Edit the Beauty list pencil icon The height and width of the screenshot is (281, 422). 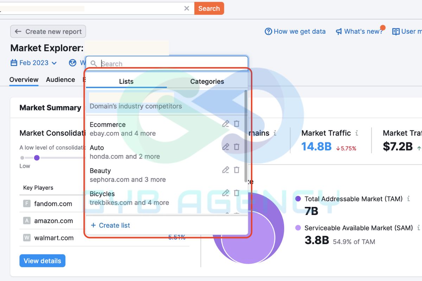(226, 170)
